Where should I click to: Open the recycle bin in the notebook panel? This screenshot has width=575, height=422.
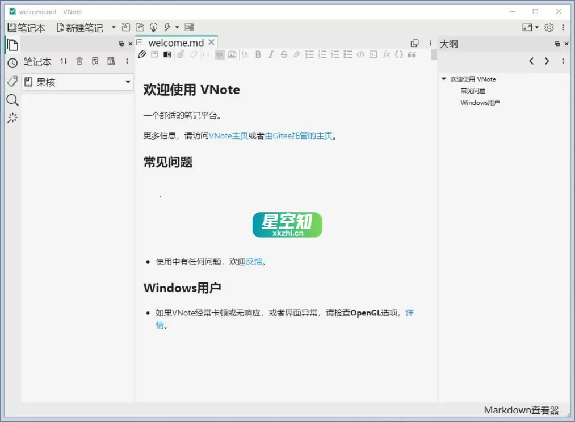click(x=80, y=61)
